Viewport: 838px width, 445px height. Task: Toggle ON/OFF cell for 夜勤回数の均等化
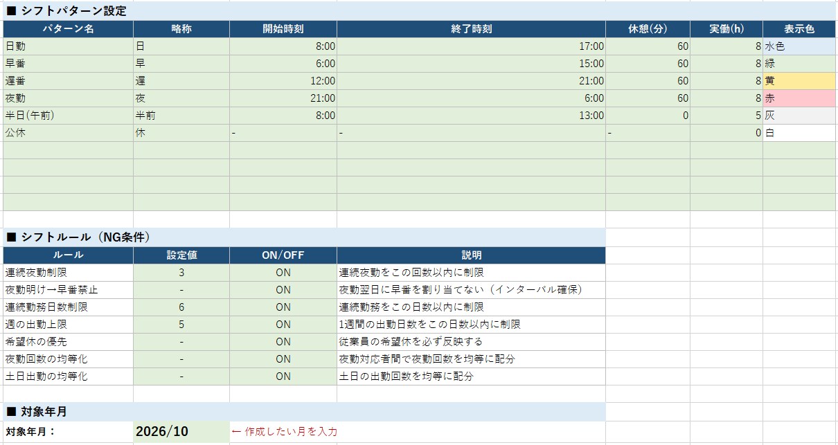(283, 359)
